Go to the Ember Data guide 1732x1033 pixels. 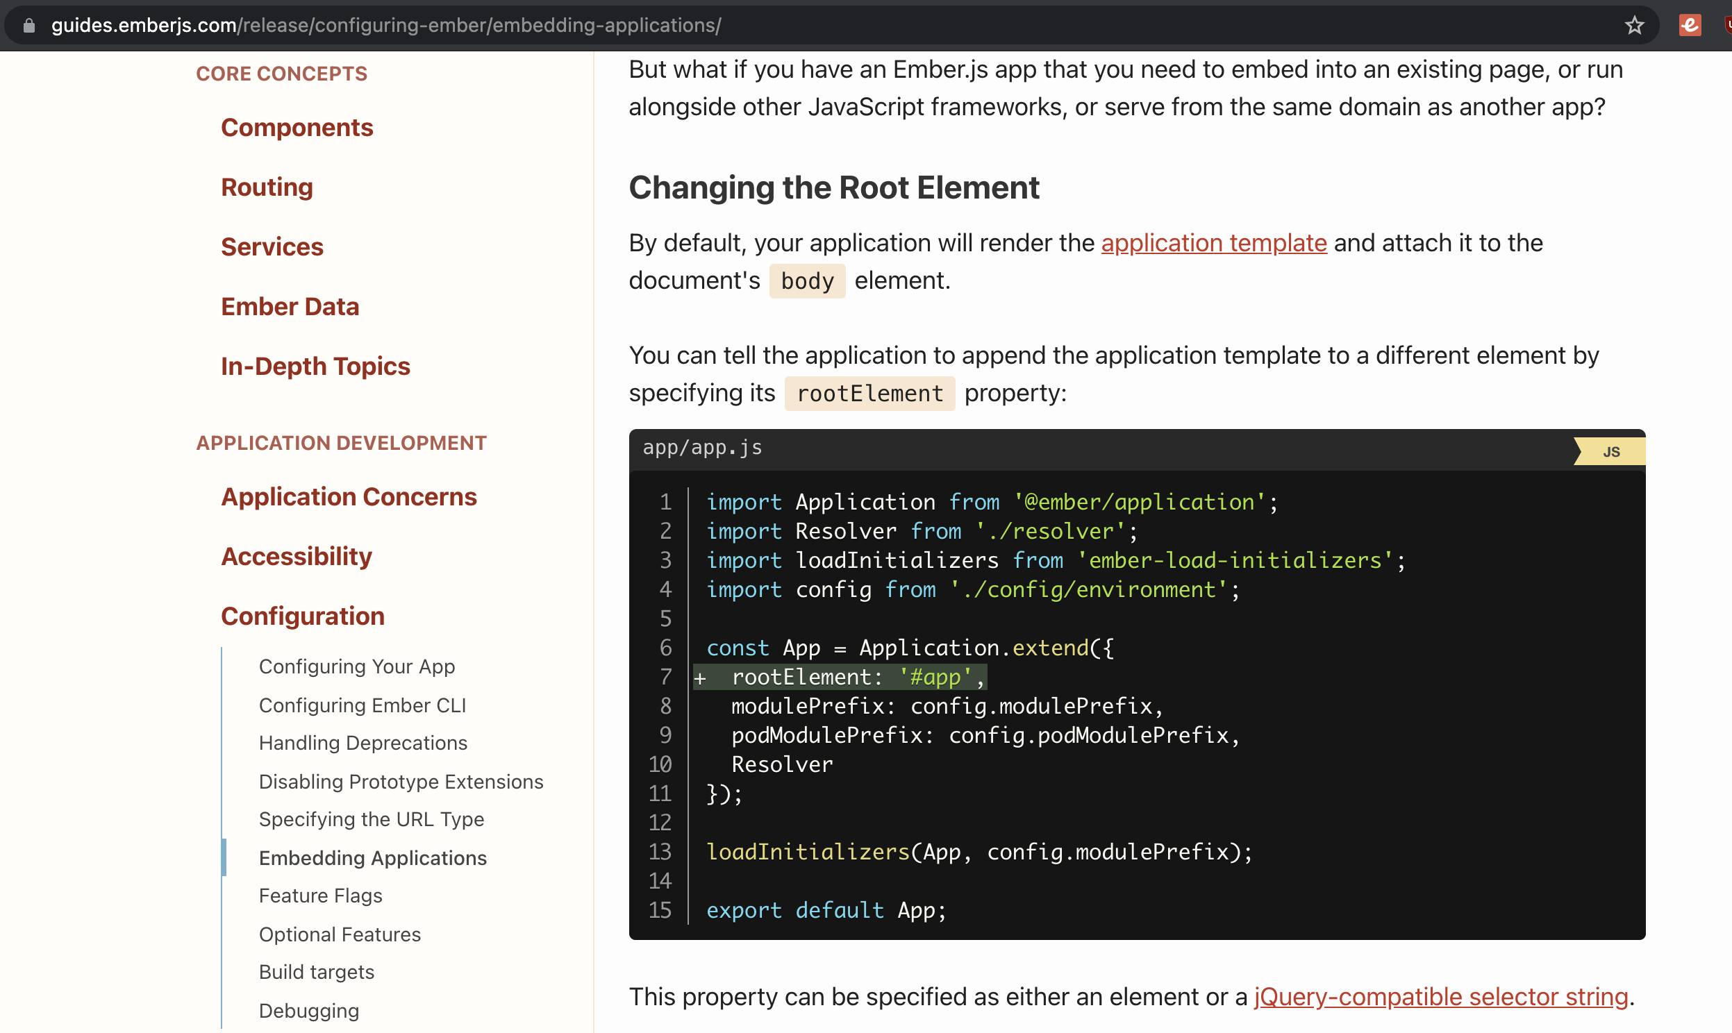coord(290,306)
